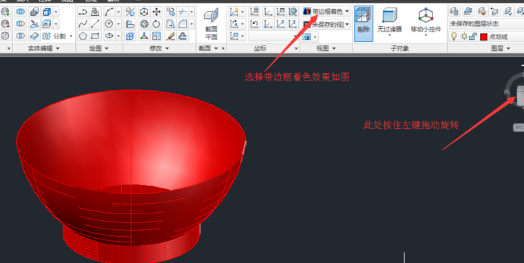Viewport: 524px width, 263px height.
Task: Open the visual style 带边框着色 dropdown
Action: click(x=326, y=12)
